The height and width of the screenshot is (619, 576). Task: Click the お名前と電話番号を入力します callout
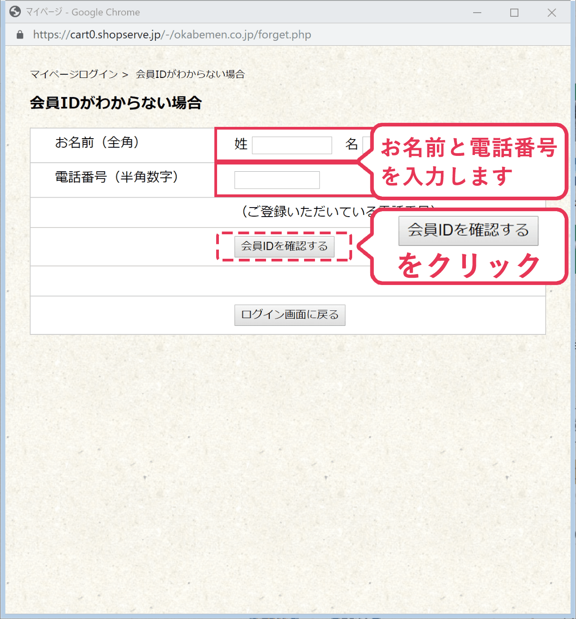[x=469, y=161]
